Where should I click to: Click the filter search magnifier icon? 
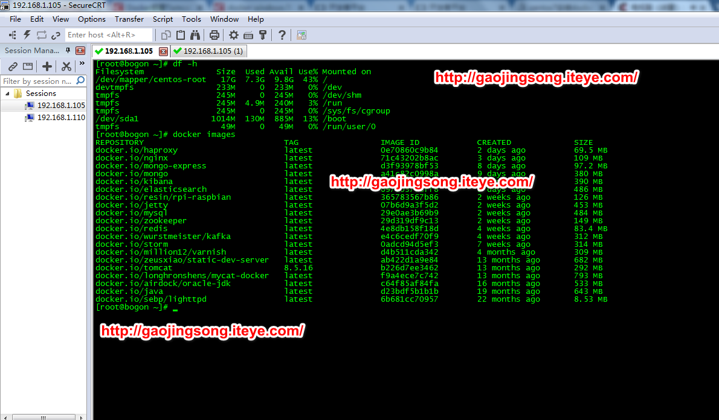pyautogui.click(x=80, y=81)
